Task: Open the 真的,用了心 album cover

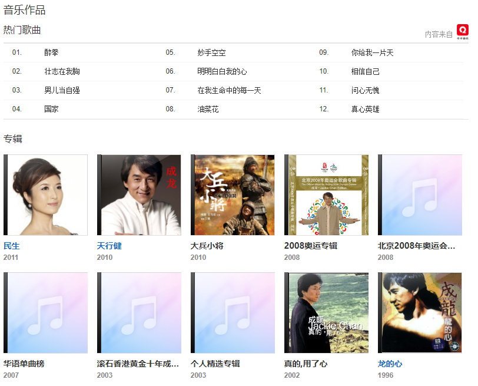Action: 327,313
